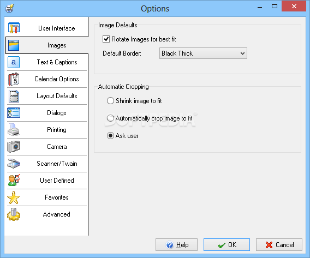Image resolution: width=310 pixels, height=258 pixels.
Task: Choose Automatically crop image to fit
Action: tap(110, 118)
